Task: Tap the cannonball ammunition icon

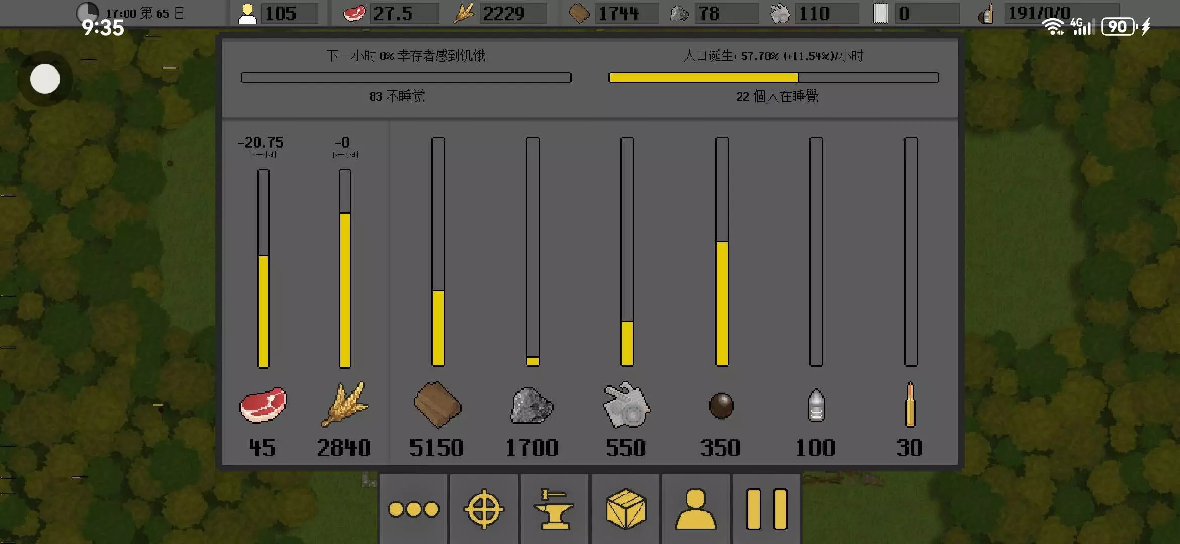Action: [x=721, y=405]
